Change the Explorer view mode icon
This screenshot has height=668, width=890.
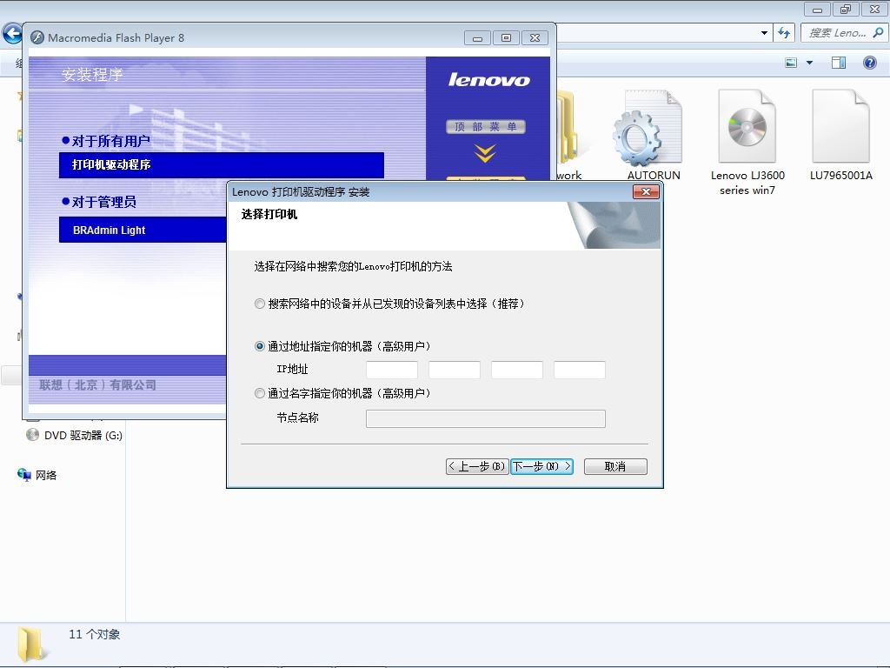click(x=791, y=63)
